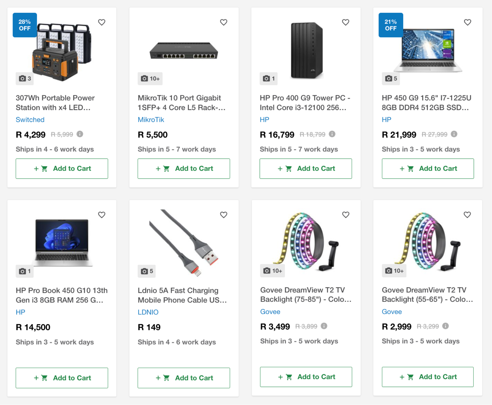Add MikroTik router to wishlist via heart
Image resolution: width=492 pixels, height=405 pixels.
224,22
